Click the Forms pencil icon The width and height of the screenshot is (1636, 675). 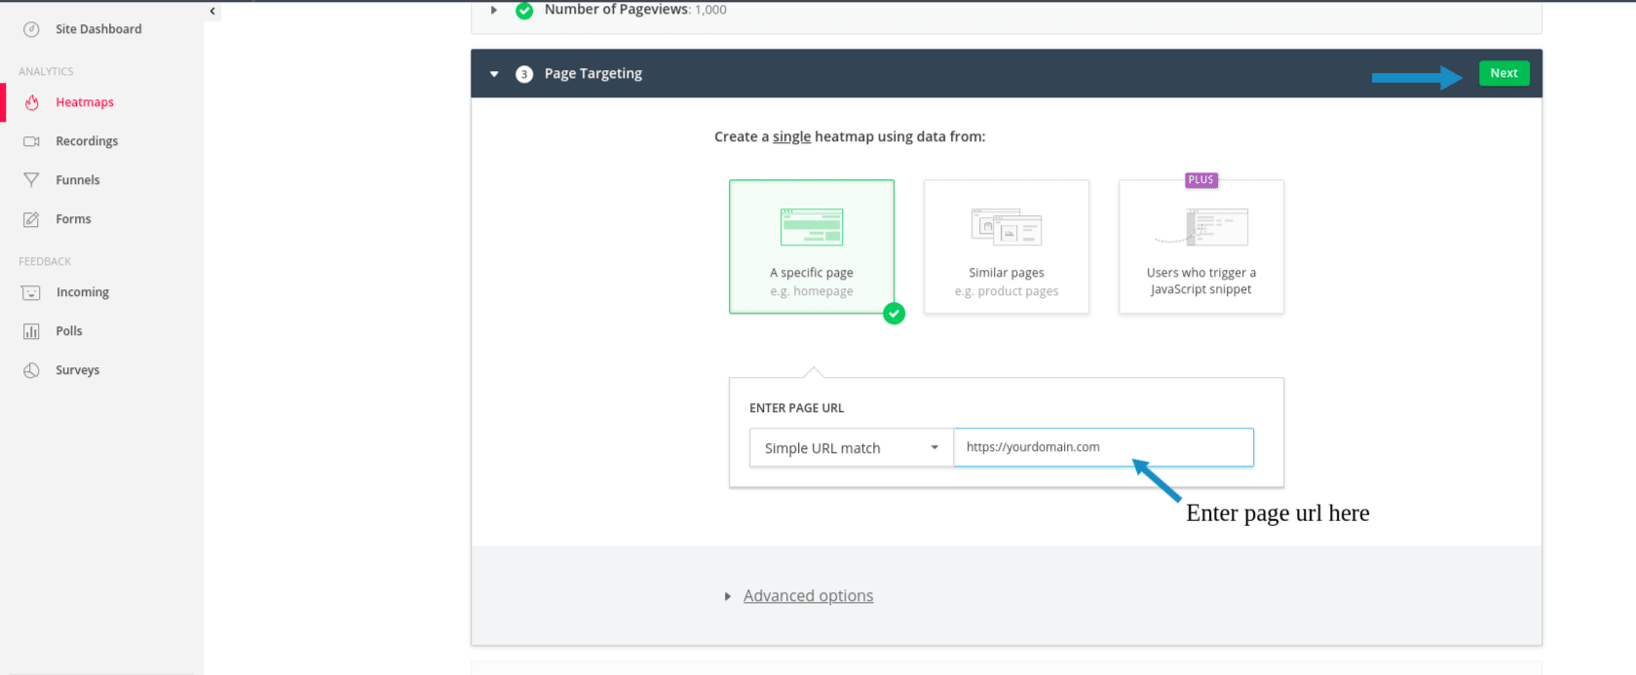pos(31,219)
